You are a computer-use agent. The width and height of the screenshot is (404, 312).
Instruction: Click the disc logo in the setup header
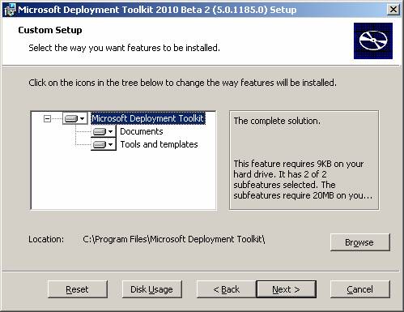(x=373, y=41)
